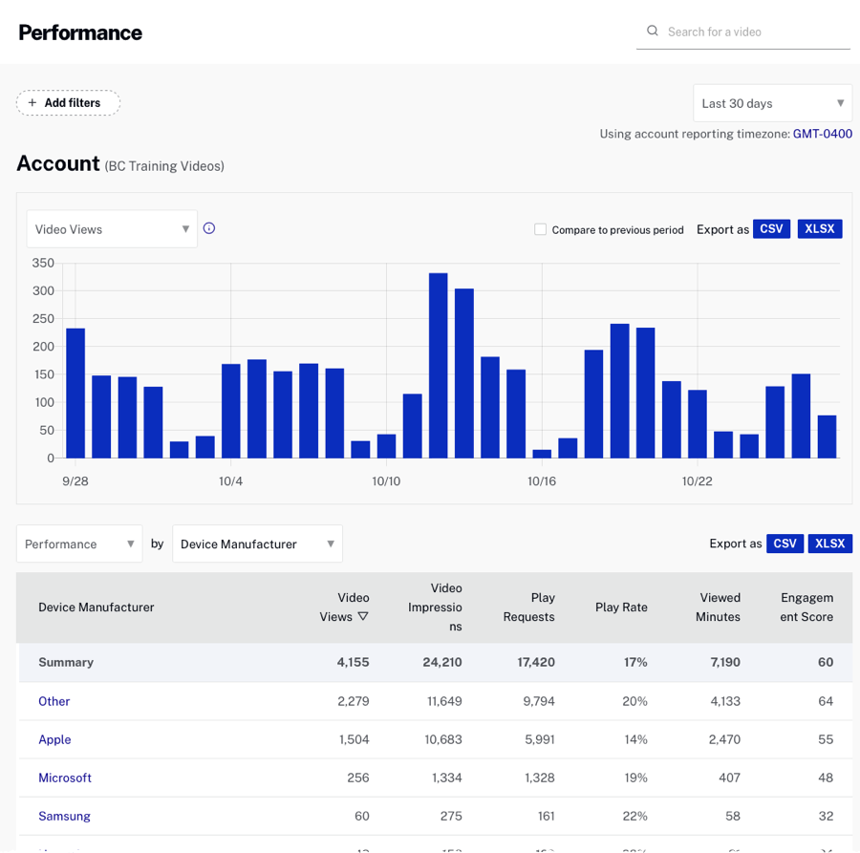
Task: Open the Samsung manufacturer details
Action: (64, 816)
